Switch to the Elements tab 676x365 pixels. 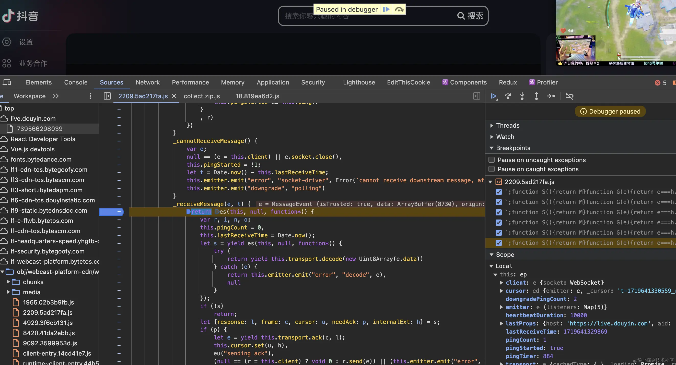(x=38, y=82)
